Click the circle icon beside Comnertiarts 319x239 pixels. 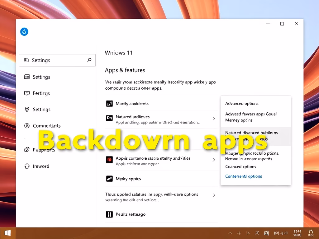[27, 126]
